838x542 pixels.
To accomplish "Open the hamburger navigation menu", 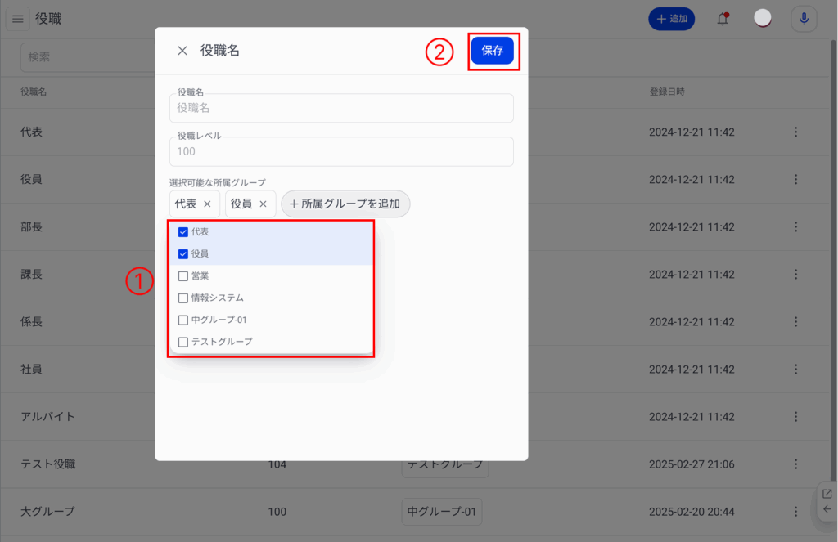I will [18, 20].
